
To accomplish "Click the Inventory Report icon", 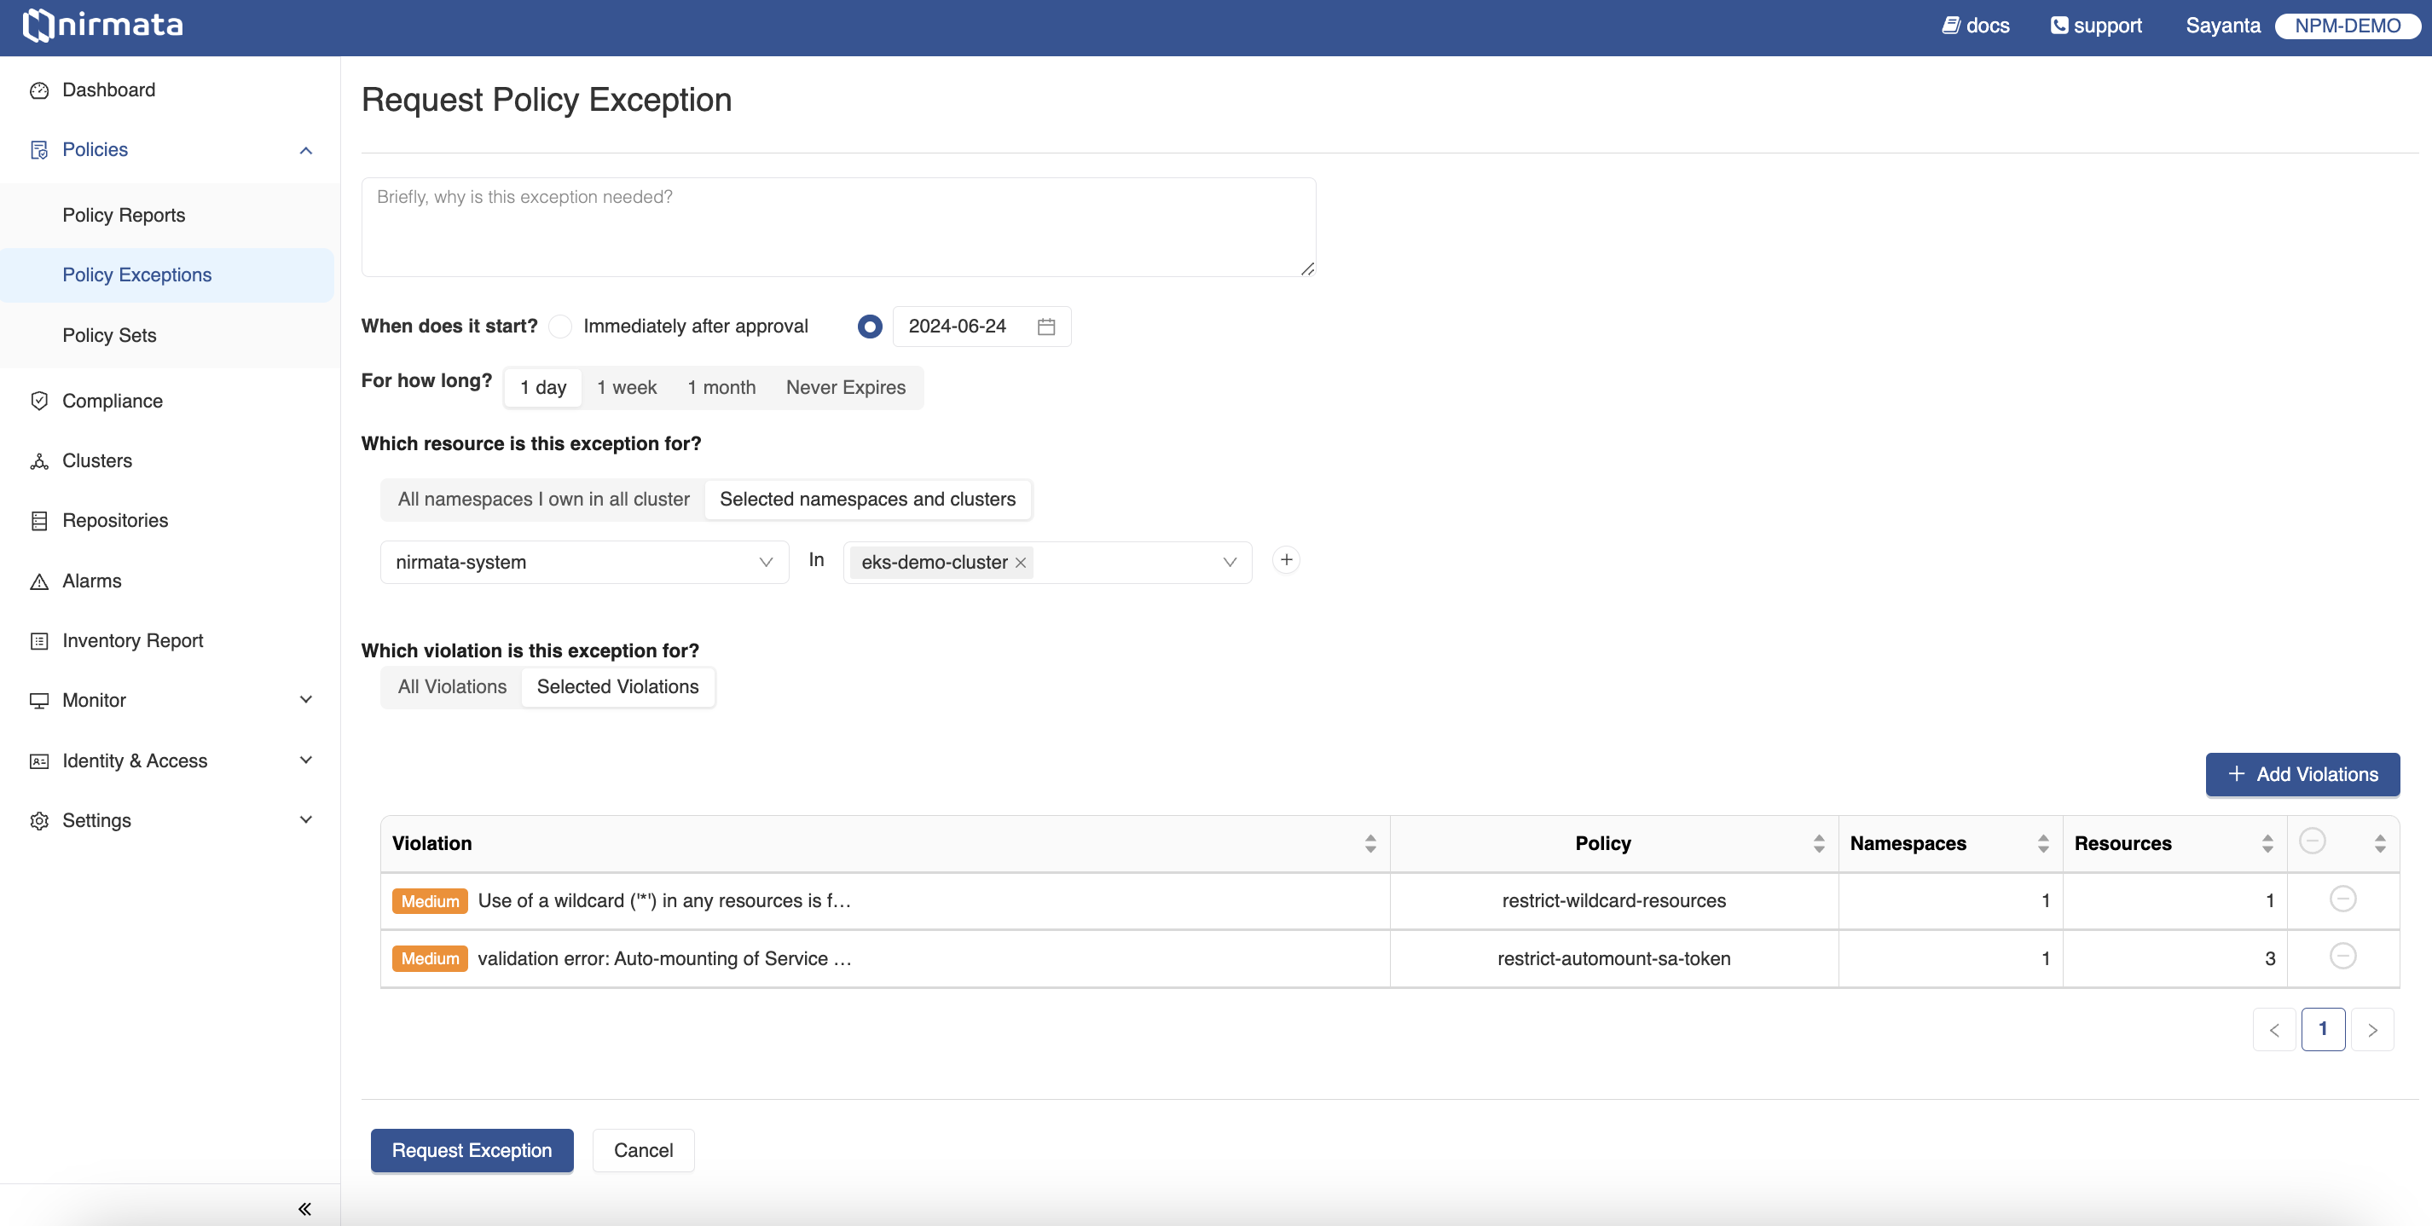I will tap(38, 641).
